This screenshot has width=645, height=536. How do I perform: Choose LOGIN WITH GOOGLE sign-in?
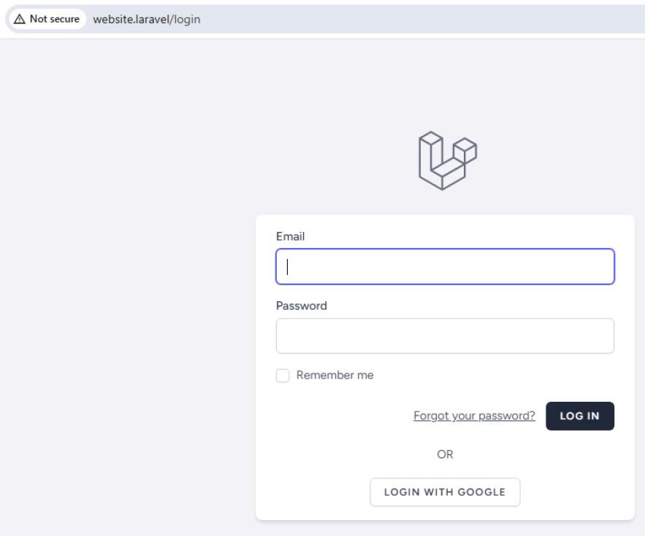pyautogui.click(x=445, y=492)
